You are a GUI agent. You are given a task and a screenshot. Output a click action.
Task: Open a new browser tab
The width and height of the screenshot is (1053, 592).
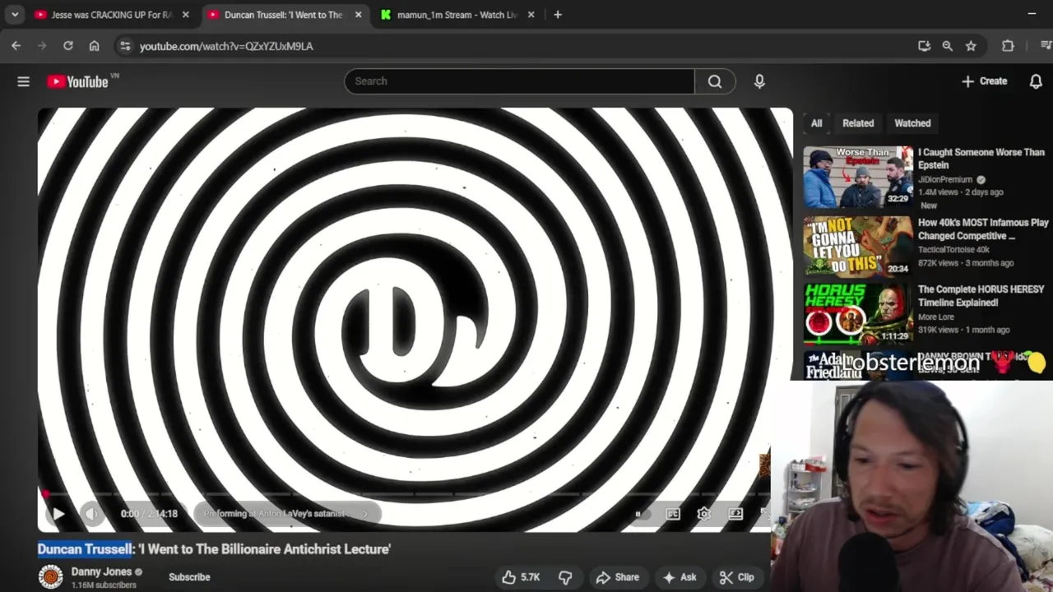(558, 15)
